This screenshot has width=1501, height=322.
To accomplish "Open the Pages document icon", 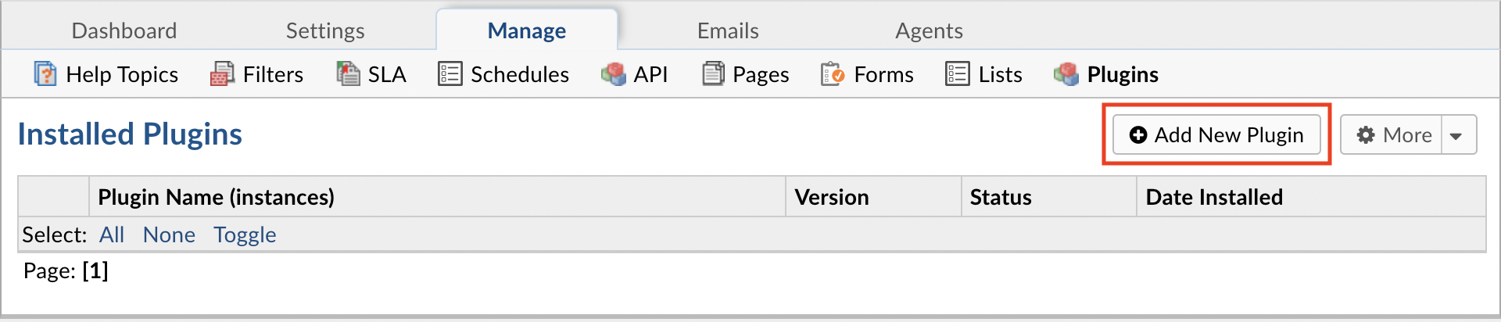I will coord(713,73).
